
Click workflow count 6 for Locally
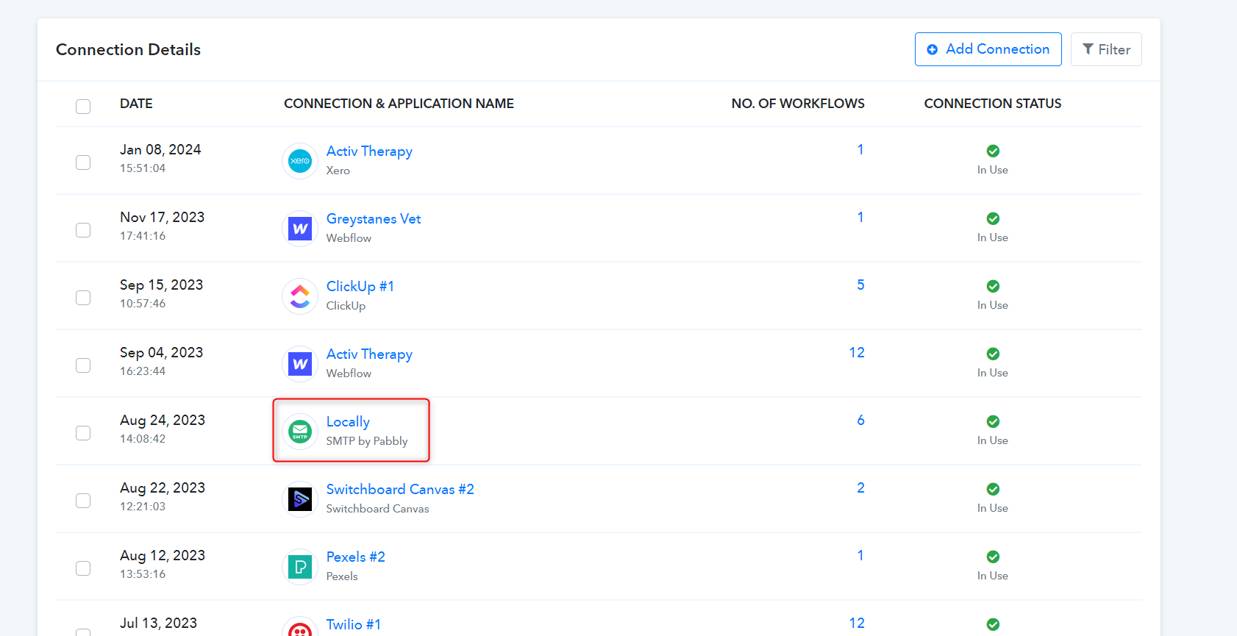point(860,420)
